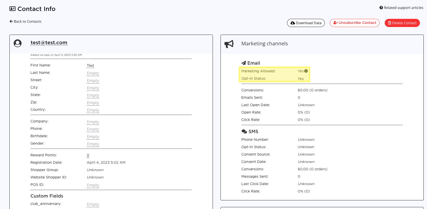The image size is (427, 209).
Task: Click the back arrow icon
Action: [x=11, y=21]
